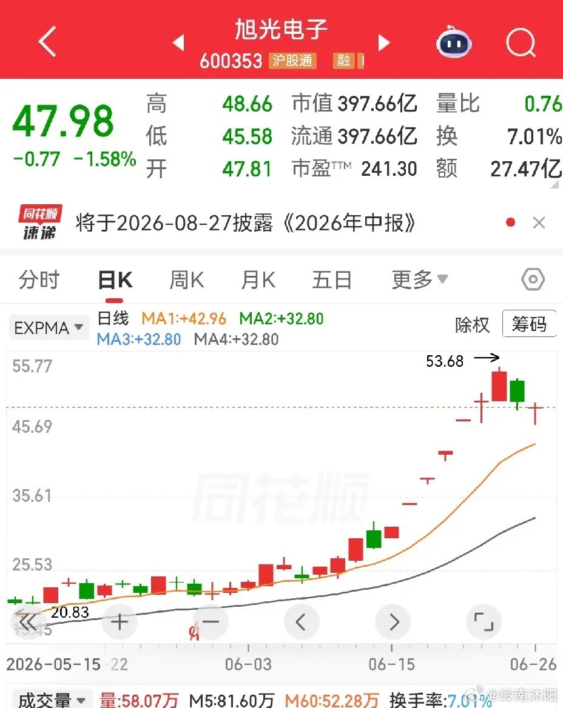Open the 同花顺速递 news logo
The image size is (563, 708).
[x=40, y=222]
